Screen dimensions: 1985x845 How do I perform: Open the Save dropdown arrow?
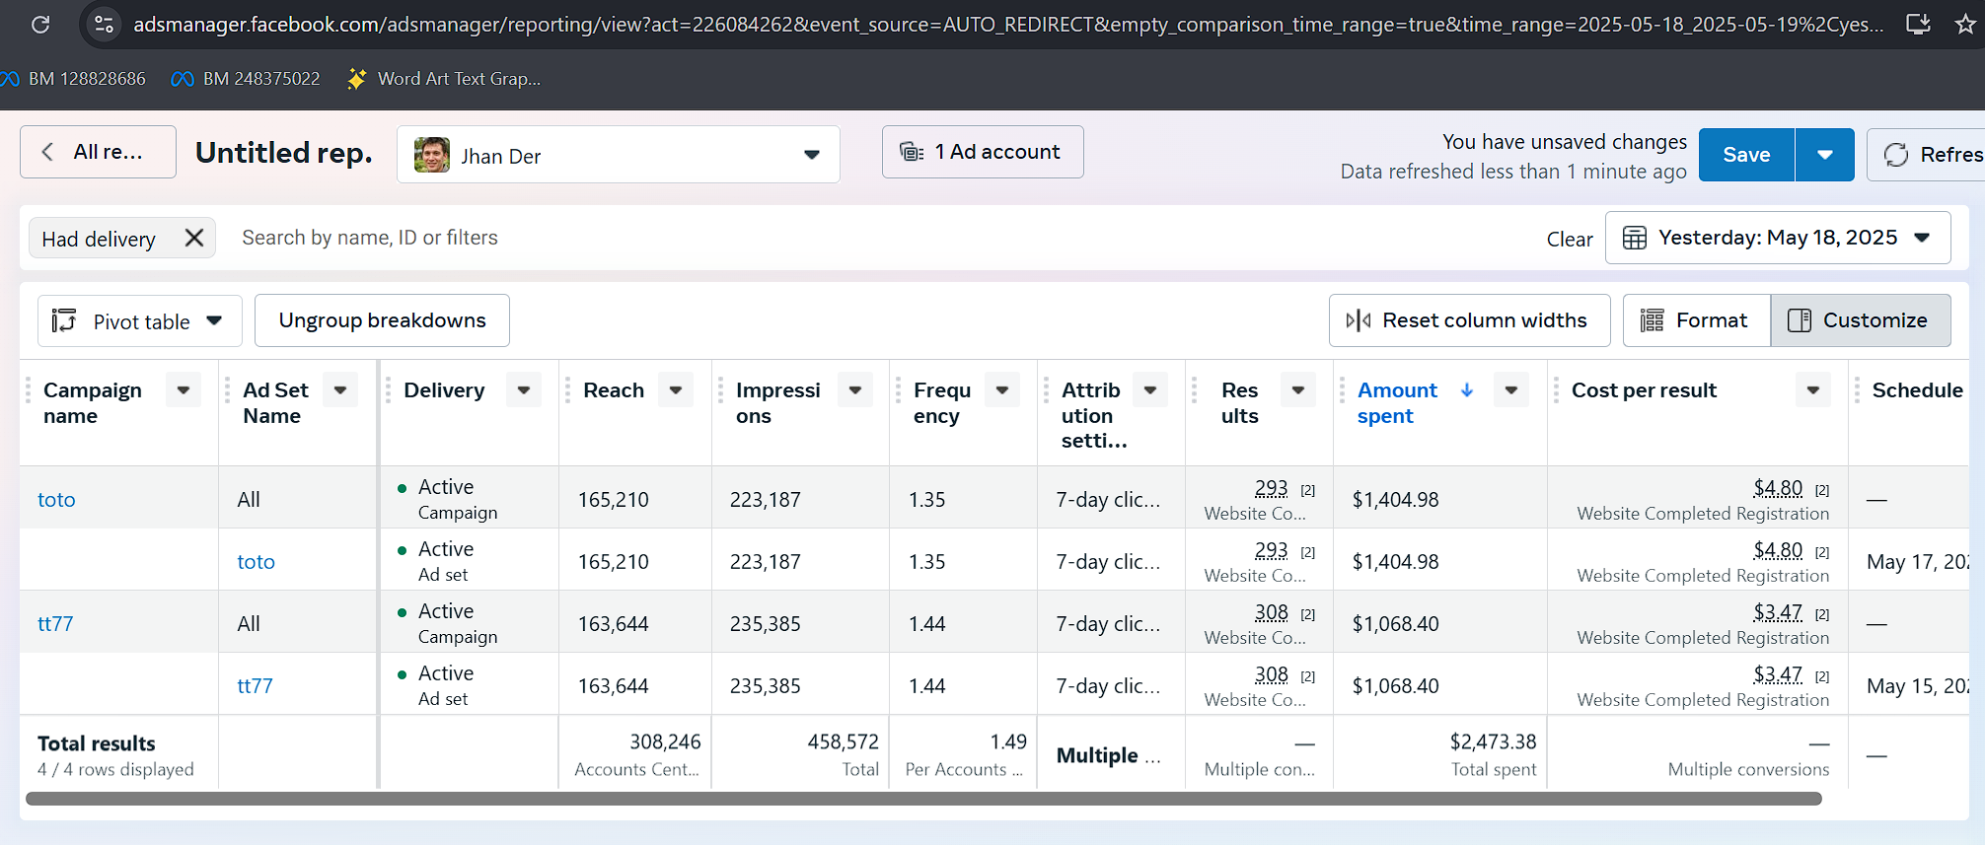point(1825,155)
